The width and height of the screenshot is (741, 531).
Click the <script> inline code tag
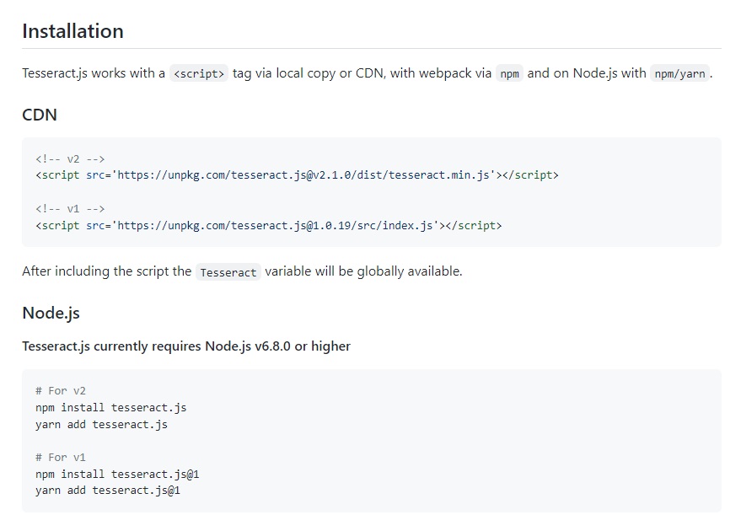199,73
